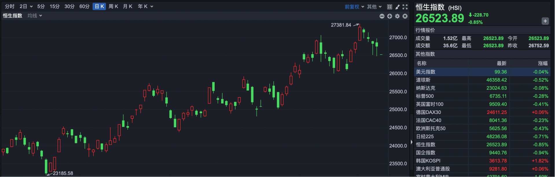Close the chart panel with X icon

pos(405,16)
